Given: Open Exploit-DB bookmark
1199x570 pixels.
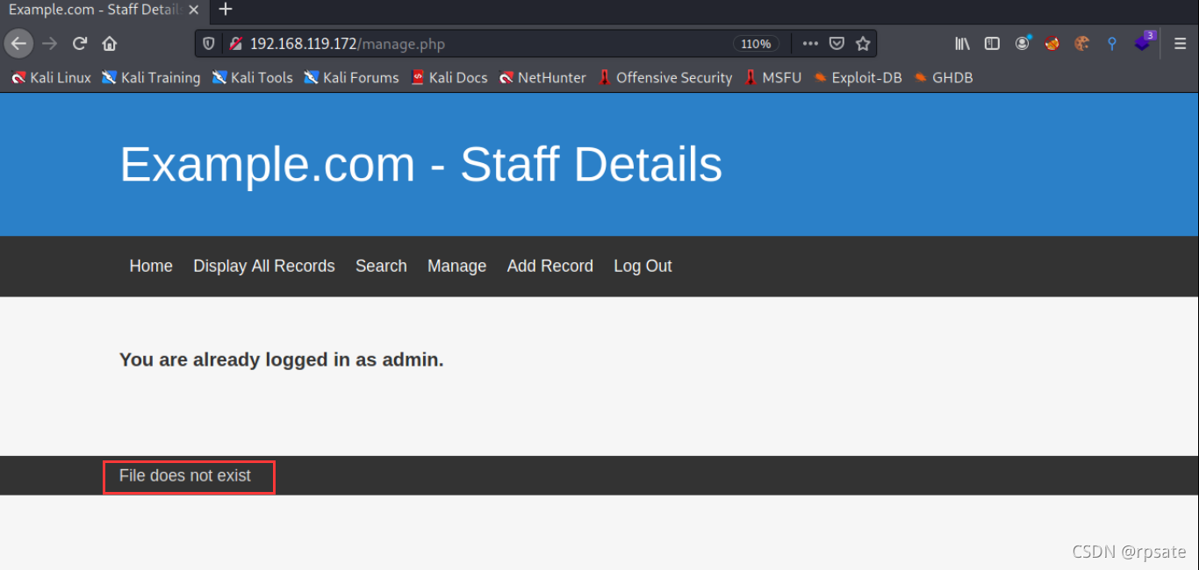Looking at the screenshot, I should point(858,77).
